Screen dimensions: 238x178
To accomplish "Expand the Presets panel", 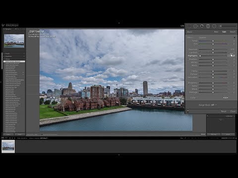I will pos(4,53).
